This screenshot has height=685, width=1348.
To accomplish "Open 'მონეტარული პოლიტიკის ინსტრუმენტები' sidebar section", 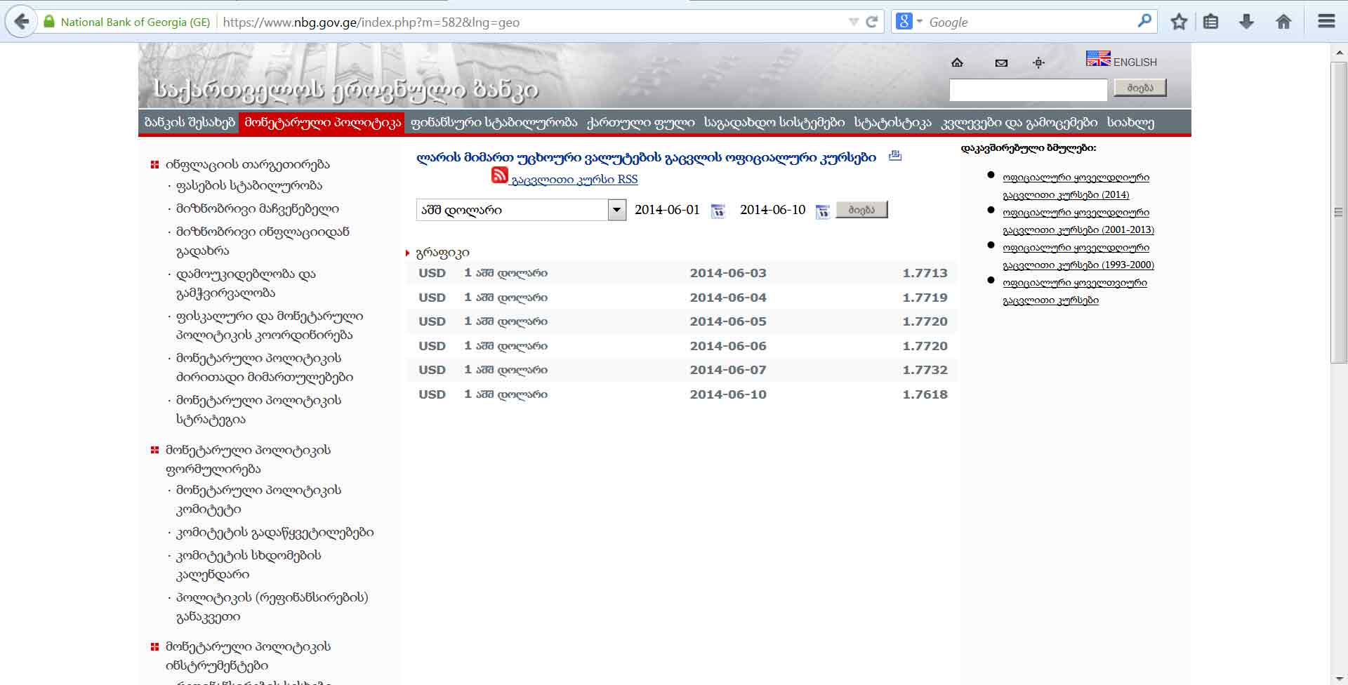I will [x=248, y=656].
